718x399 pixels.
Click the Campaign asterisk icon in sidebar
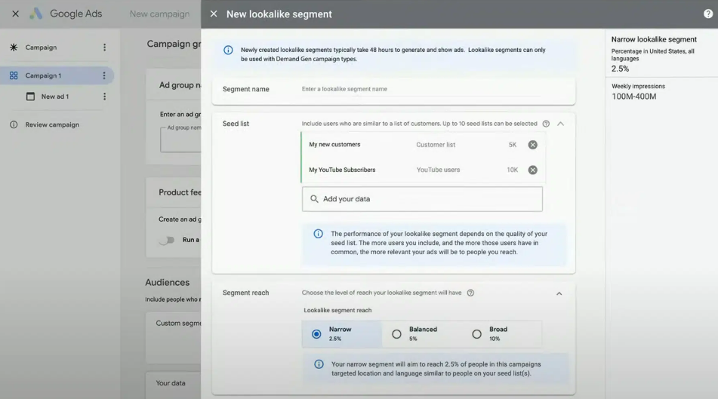pyautogui.click(x=14, y=47)
